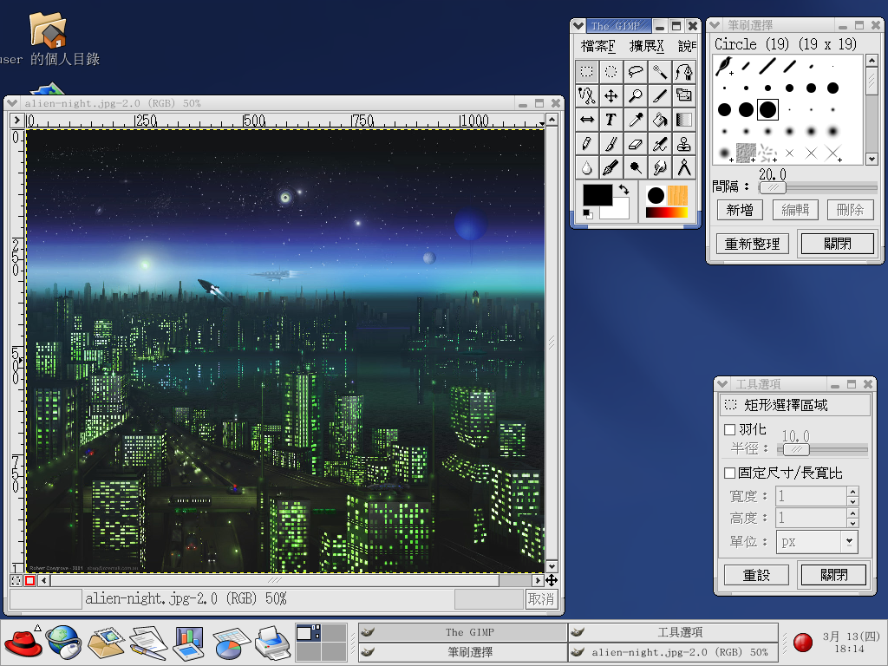Select the Text tool in toolbox

611,120
